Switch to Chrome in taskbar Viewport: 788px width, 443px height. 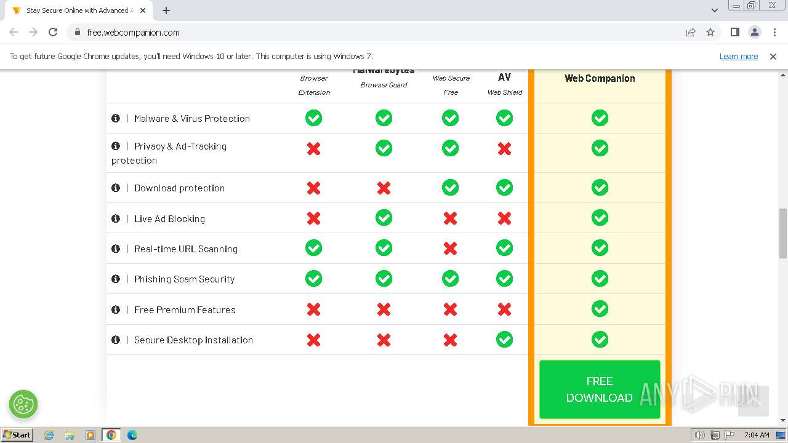pyautogui.click(x=111, y=435)
